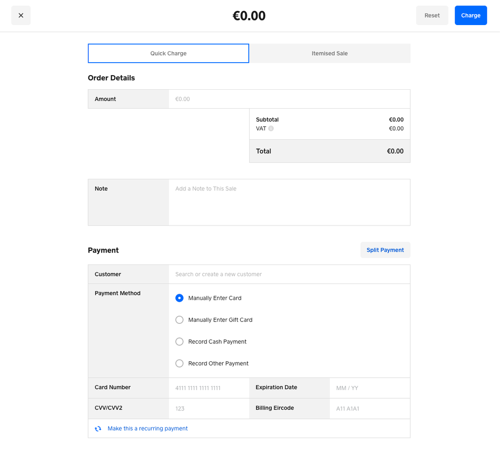This screenshot has width=500, height=449.
Task: Click into the Note text area
Action: pos(289,202)
